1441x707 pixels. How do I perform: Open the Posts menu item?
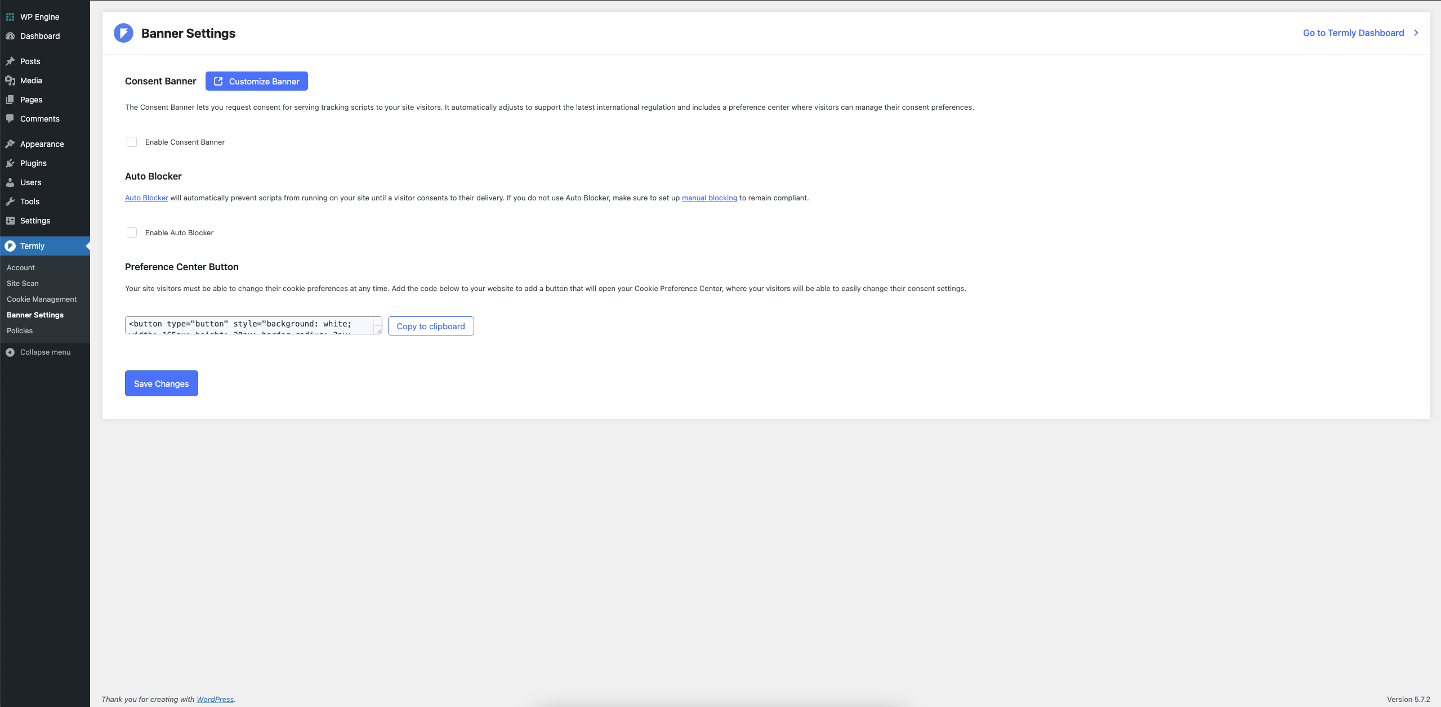30,61
